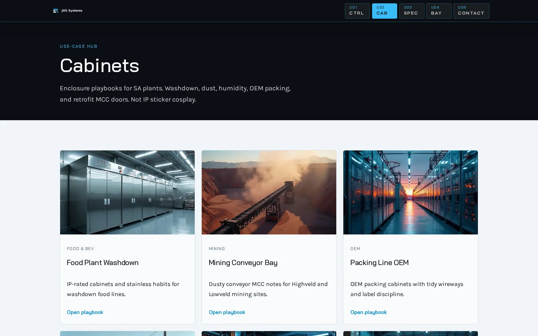The image size is (538, 336).
Task: Go to the U03 SPEC tab
Action: (x=412, y=11)
